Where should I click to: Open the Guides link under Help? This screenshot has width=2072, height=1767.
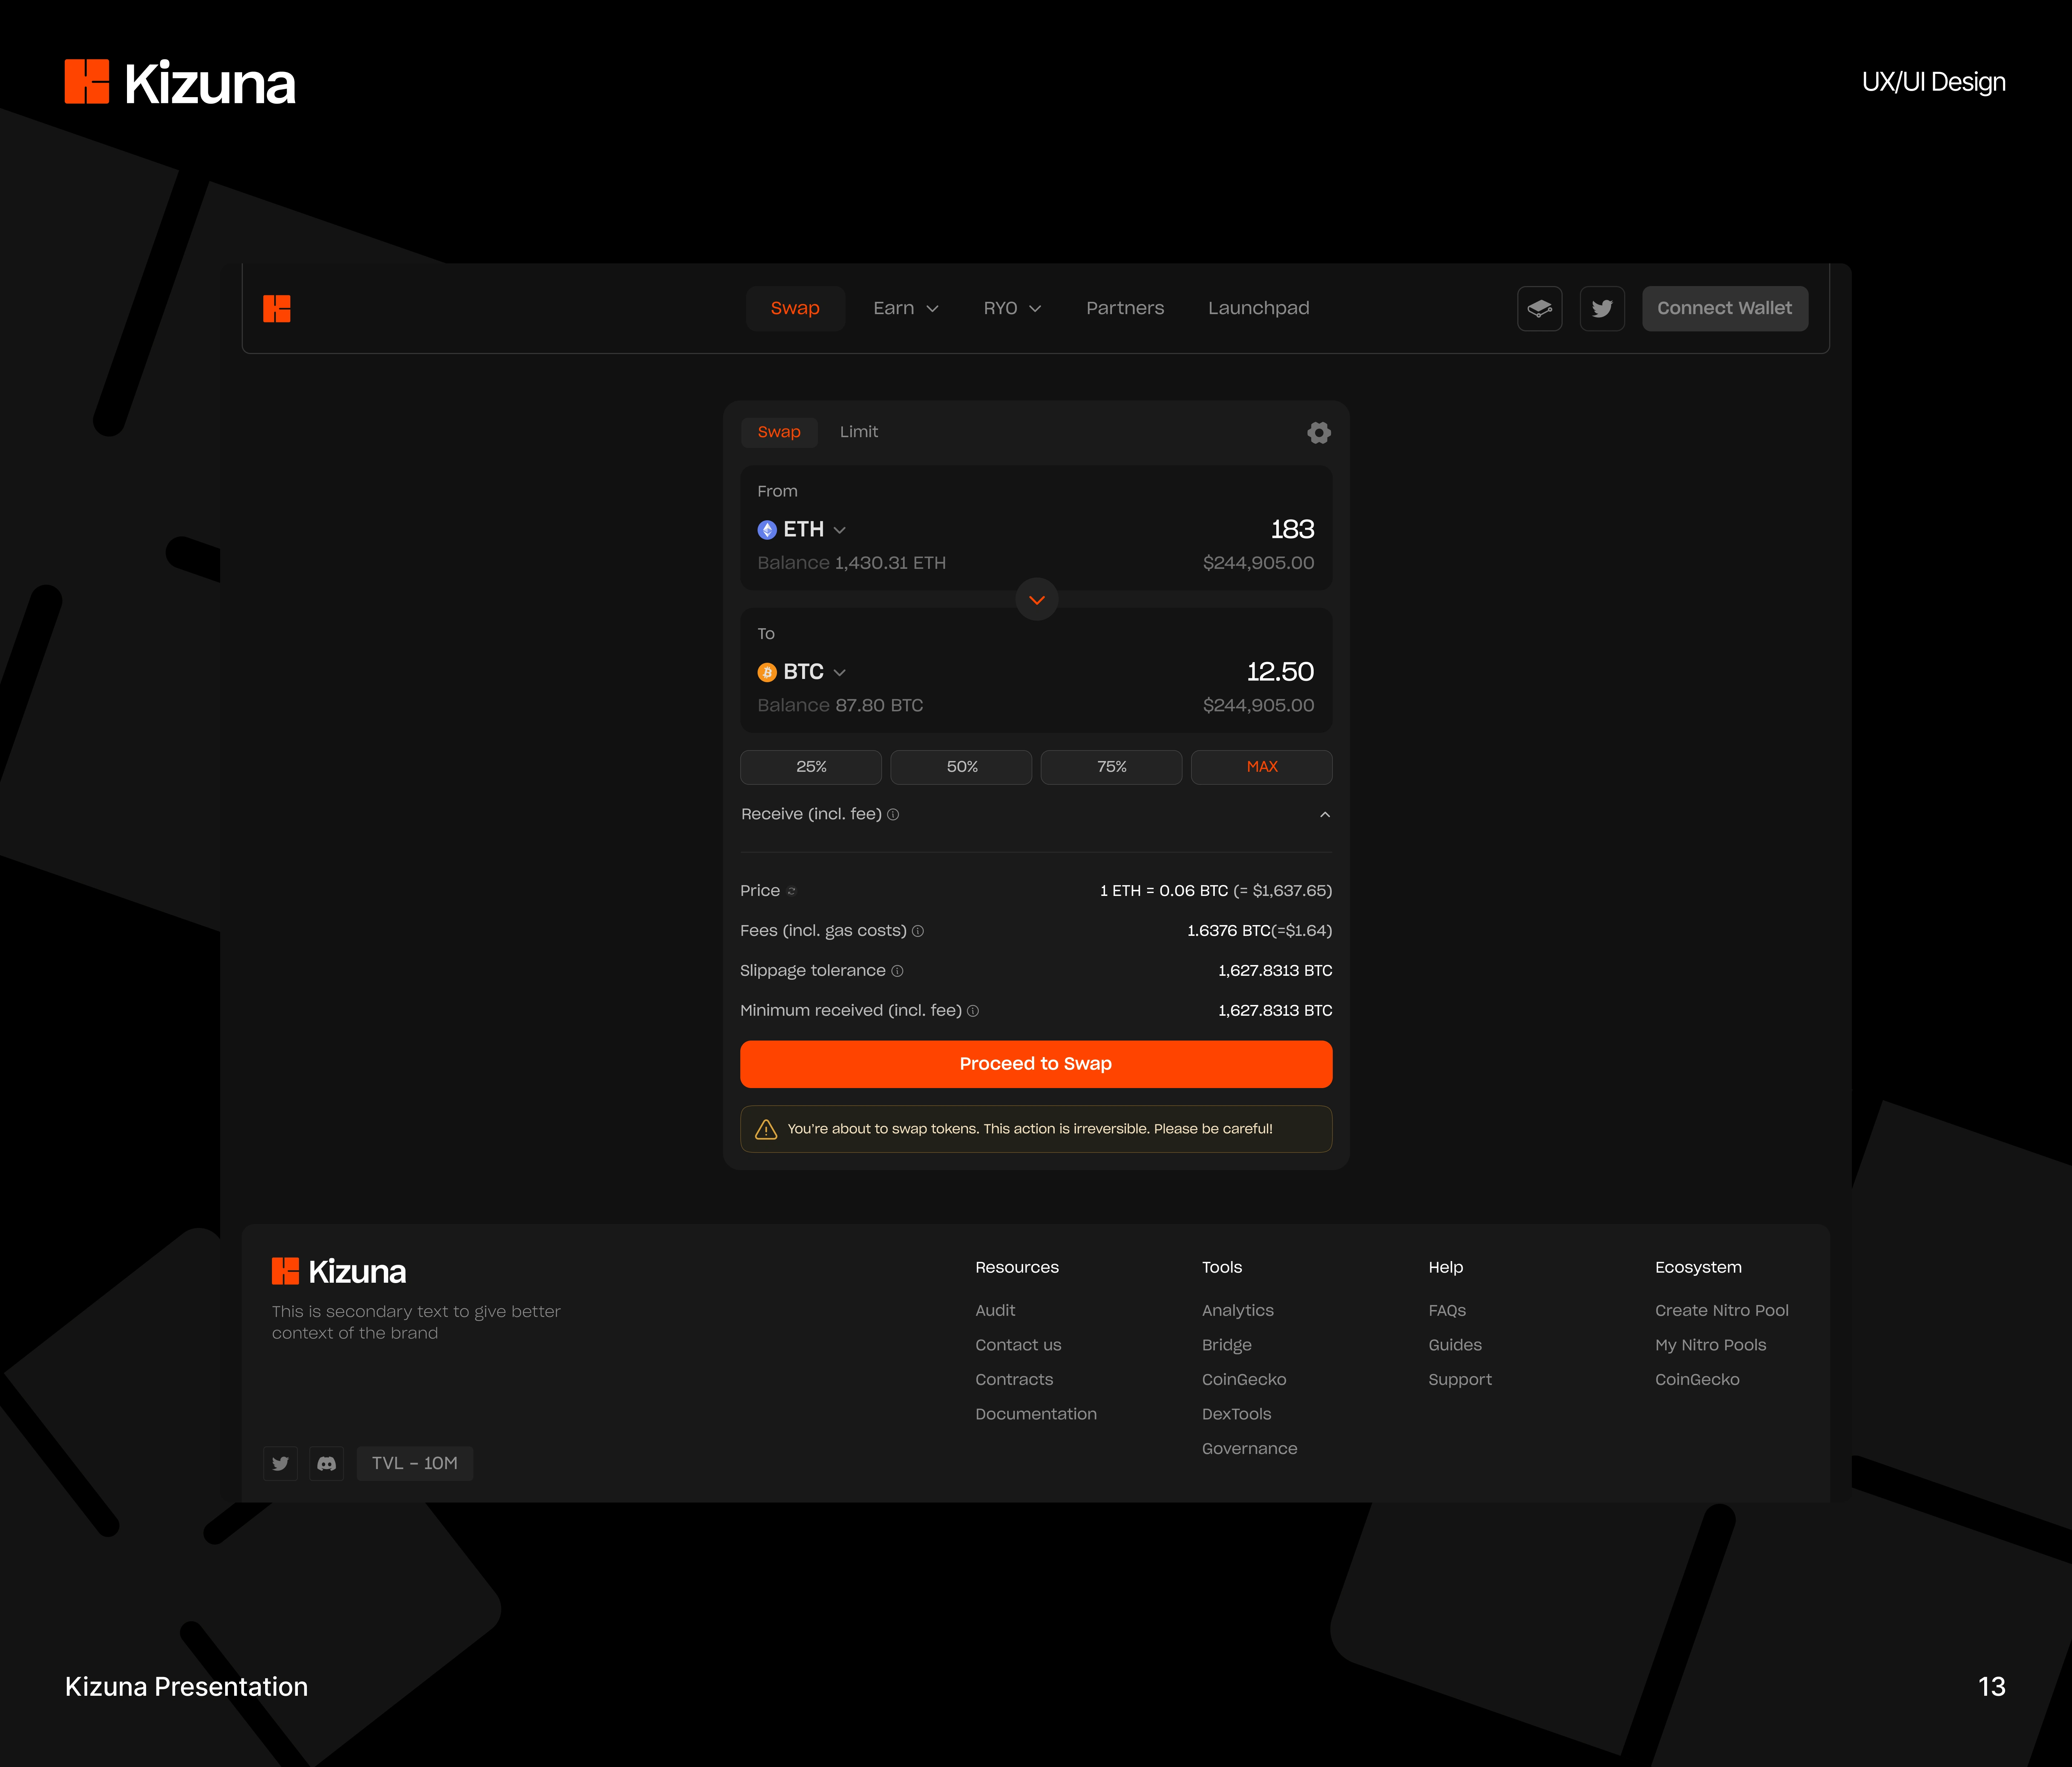tap(1455, 1345)
